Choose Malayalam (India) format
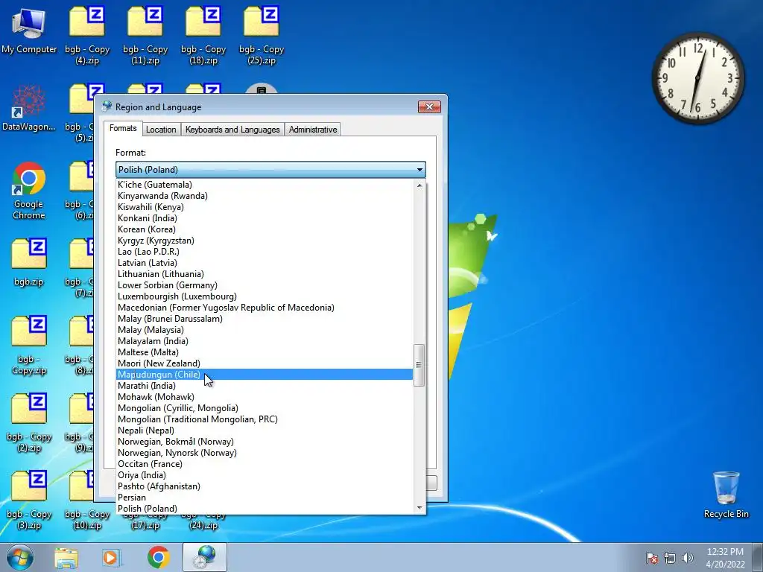Image resolution: width=763 pixels, height=572 pixels. pos(265,341)
